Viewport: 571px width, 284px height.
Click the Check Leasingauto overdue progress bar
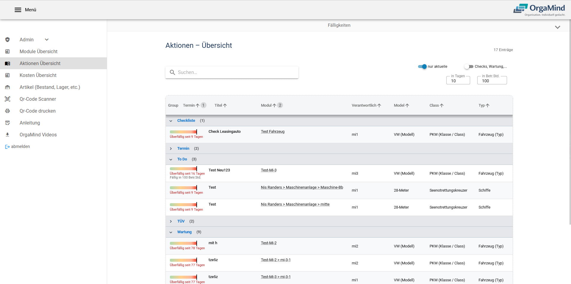click(x=183, y=132)
